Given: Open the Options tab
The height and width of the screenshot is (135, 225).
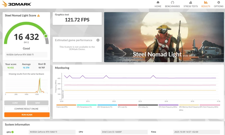Looking at the screenshot, I should coord(219,4).
